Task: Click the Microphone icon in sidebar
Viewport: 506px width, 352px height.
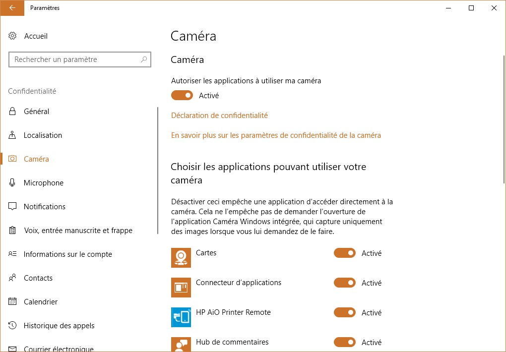Action: coord(13,183)
